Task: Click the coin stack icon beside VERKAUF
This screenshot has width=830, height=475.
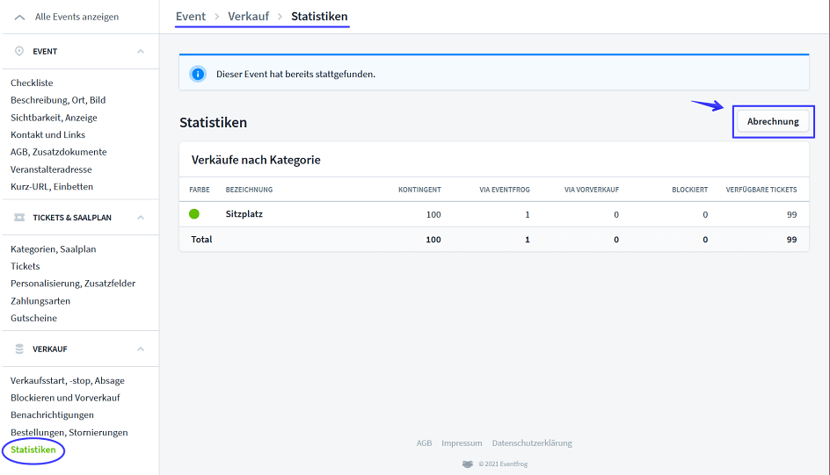Action: 19,349
